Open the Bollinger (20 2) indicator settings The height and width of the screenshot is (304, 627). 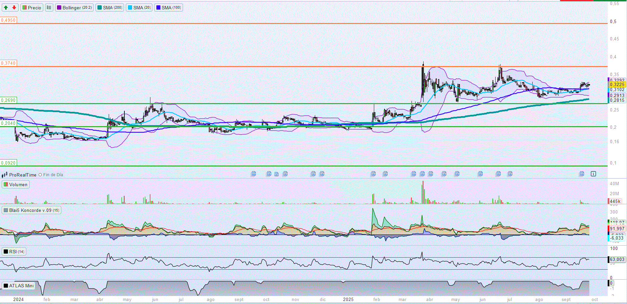74,7
